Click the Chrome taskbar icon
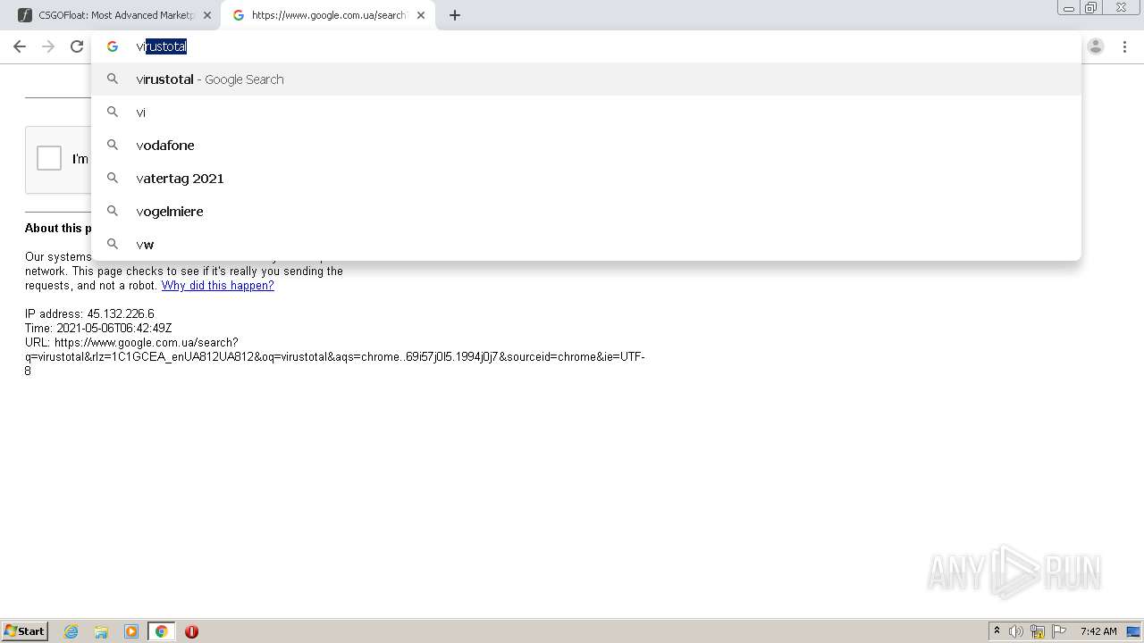 coord(161,631)
